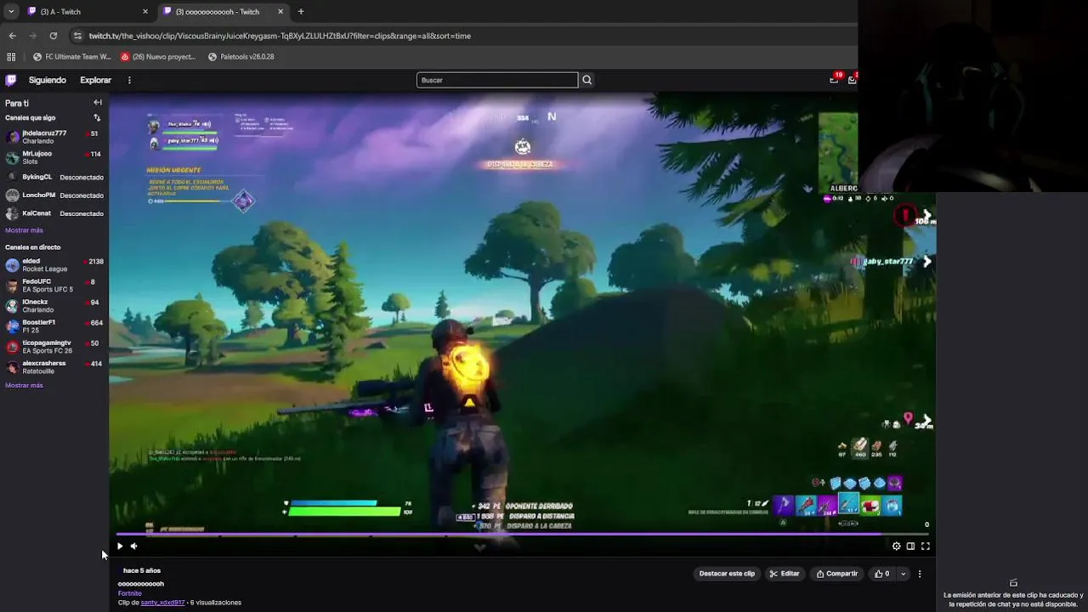Open santy_xdxd917 profile link
Screen dimensions: 1088x612
[162, 603]
